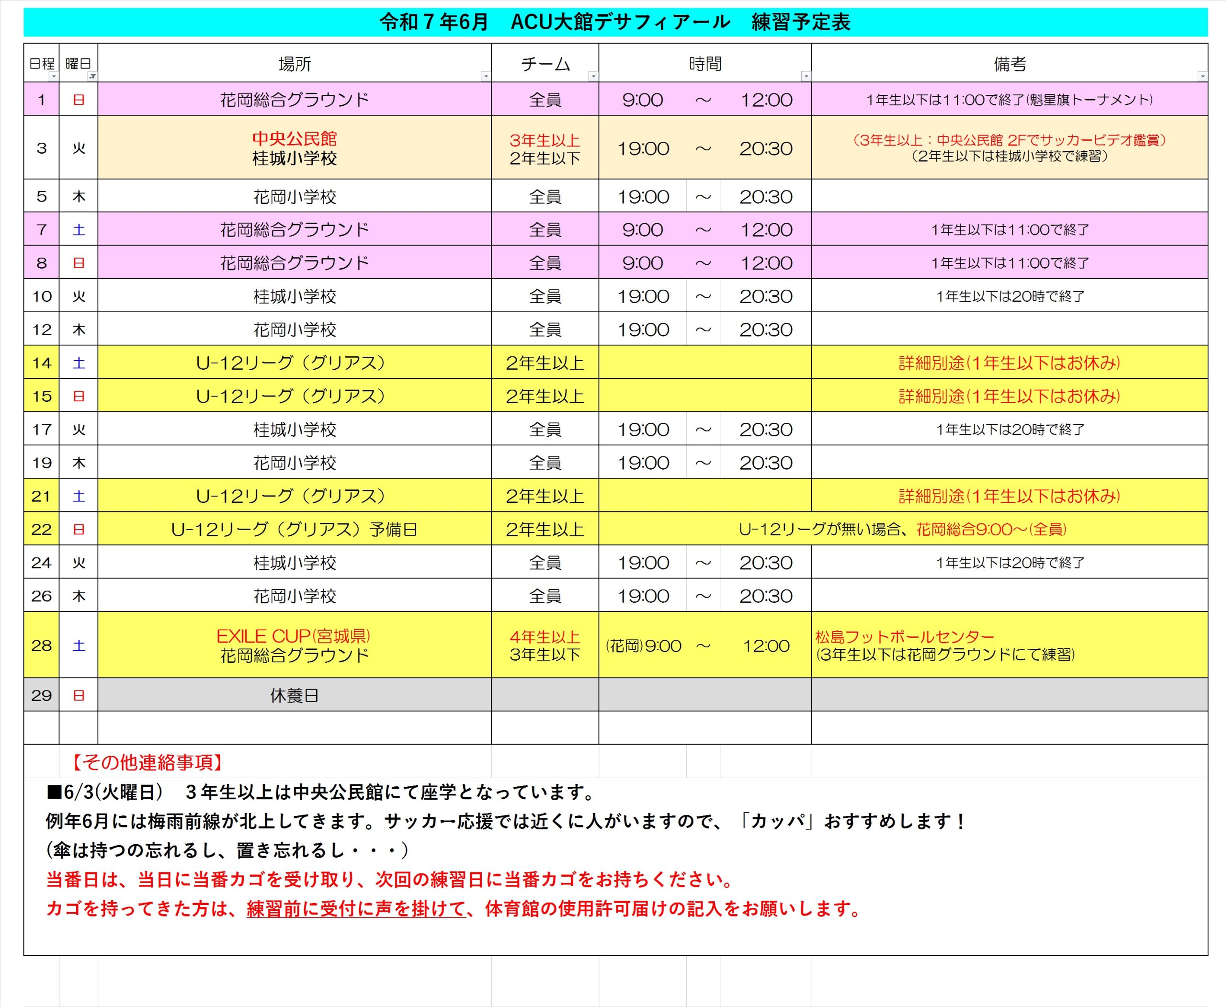This screenshot has width=1226, height=1007.
Task: Click the 木 weekday on day 19
Action: pyautogui.click(x=79, y=463)
